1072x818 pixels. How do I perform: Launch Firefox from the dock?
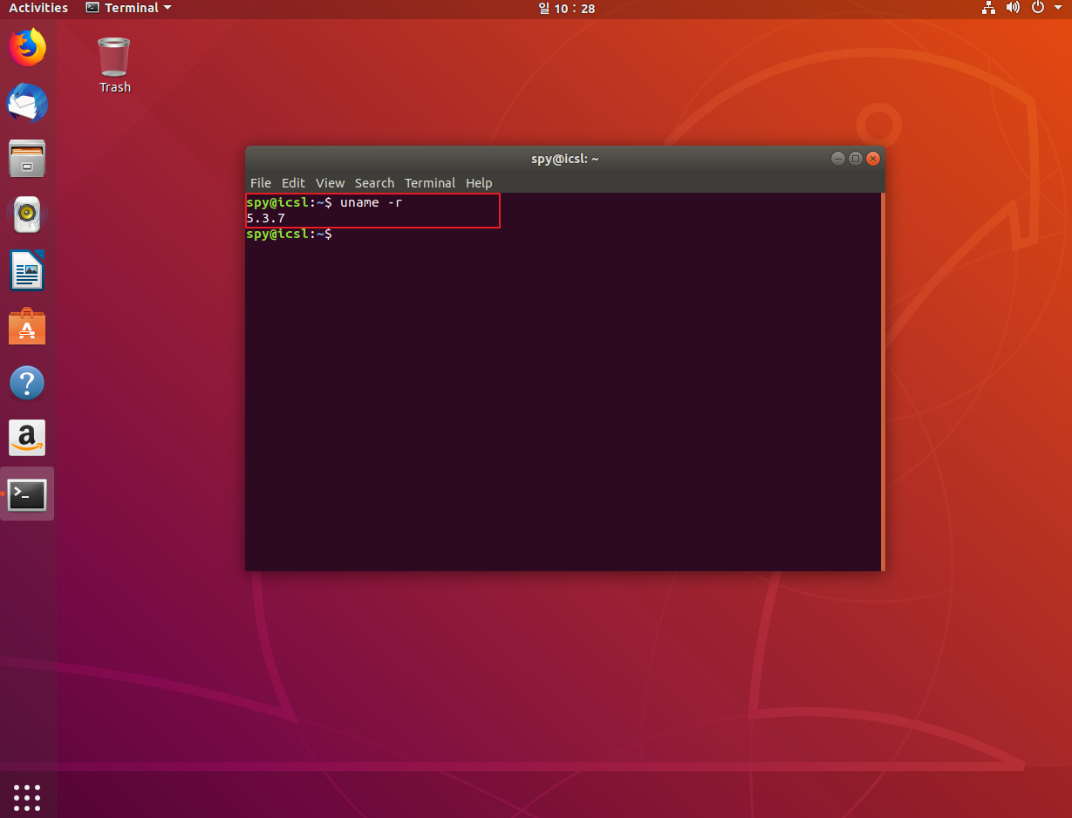click(27, 47)
